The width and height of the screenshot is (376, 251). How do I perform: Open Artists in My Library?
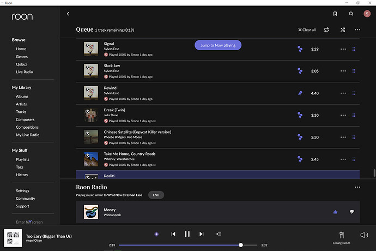click(21, 104)
